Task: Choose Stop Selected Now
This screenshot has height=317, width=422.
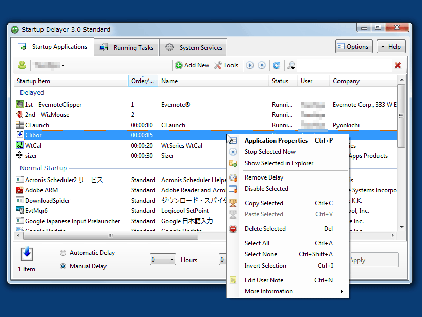Action: tap(288, 152)
